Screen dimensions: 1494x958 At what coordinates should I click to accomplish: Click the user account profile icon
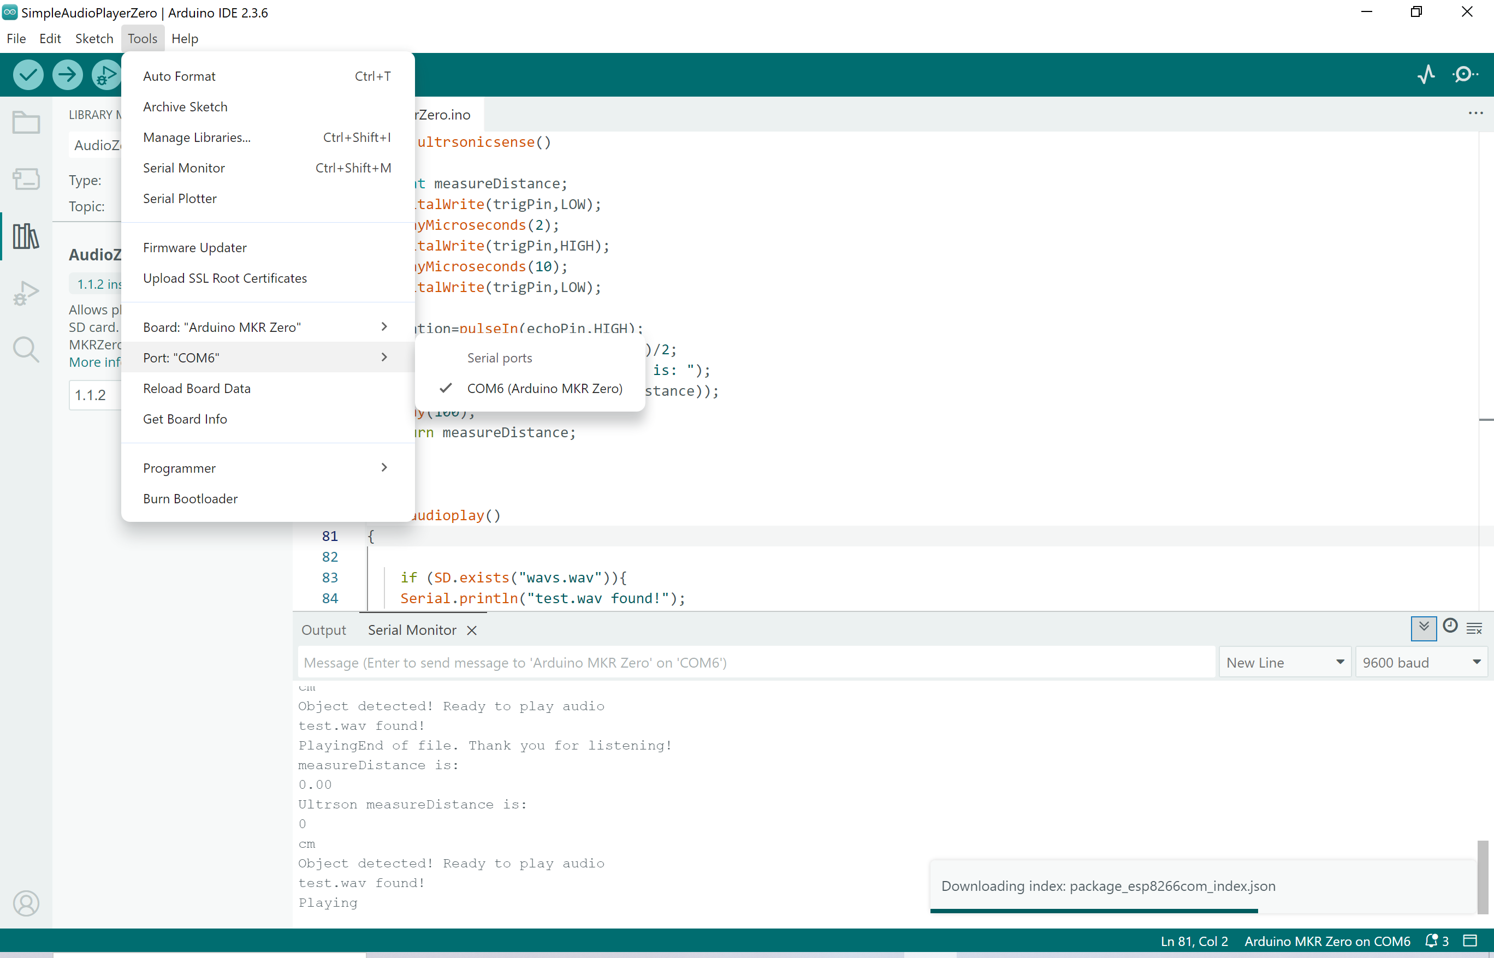[26, 903]
